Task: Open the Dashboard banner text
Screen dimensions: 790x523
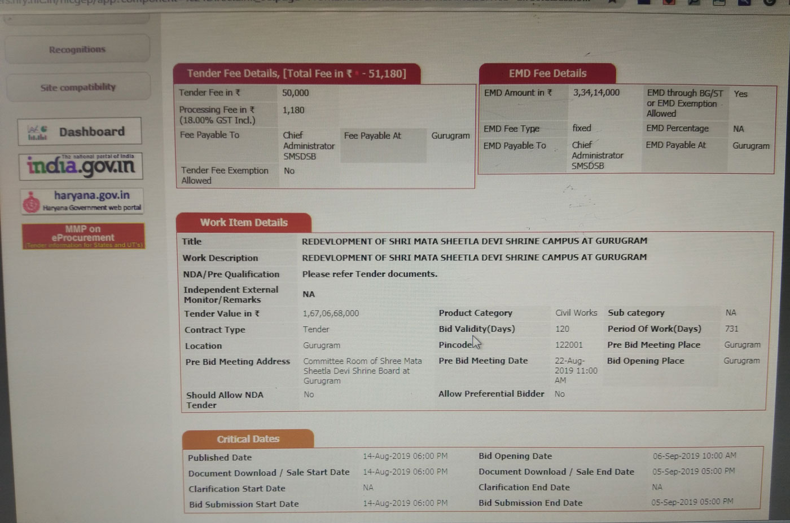Action: click(92, 132)
